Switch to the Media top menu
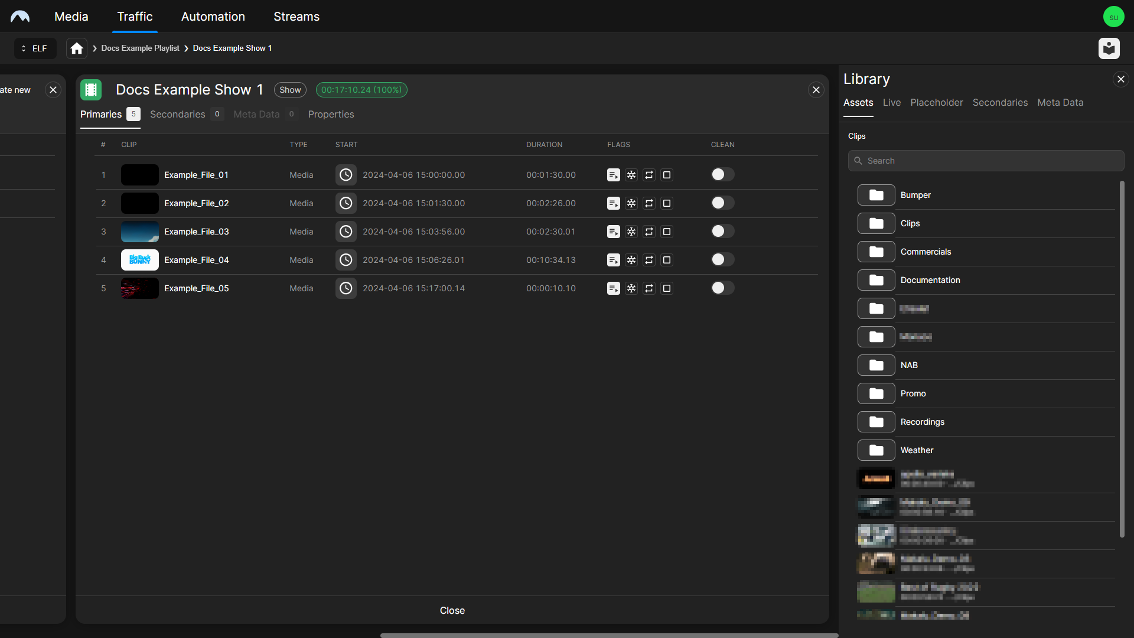 click(71, 17)
